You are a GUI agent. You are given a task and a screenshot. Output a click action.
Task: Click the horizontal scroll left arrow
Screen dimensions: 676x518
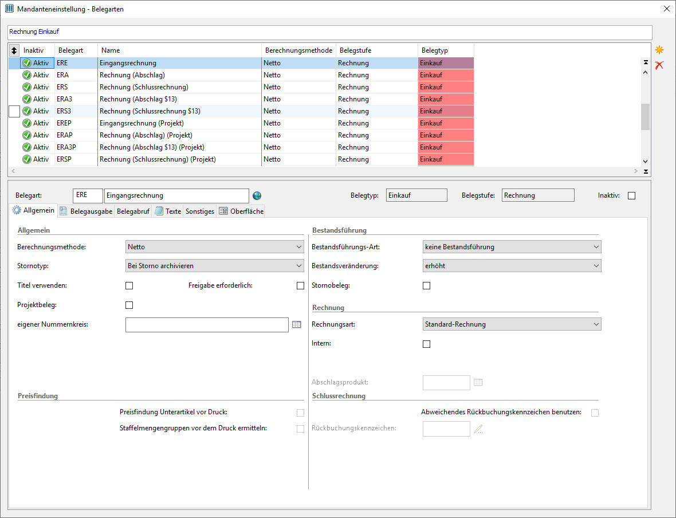click(13, 171)
